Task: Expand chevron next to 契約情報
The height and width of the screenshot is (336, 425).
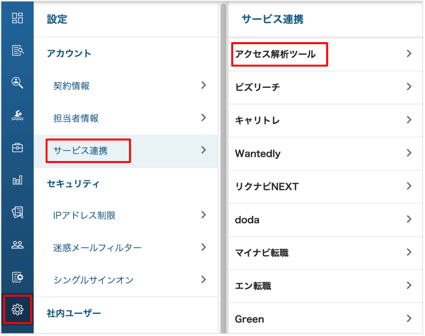Action: (203, 85)
